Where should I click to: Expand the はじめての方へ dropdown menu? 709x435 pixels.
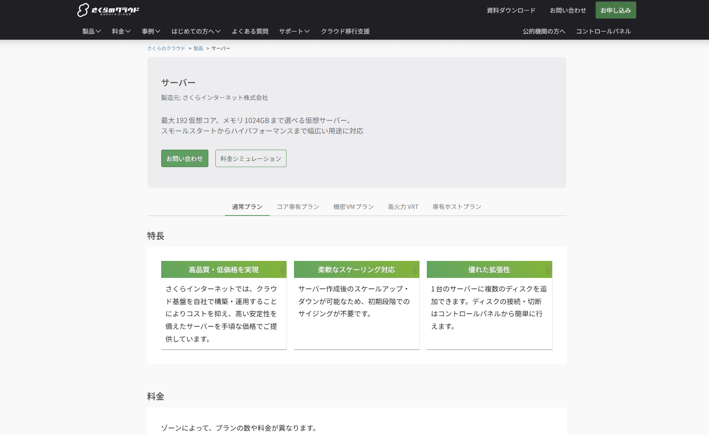coord(196,31)
